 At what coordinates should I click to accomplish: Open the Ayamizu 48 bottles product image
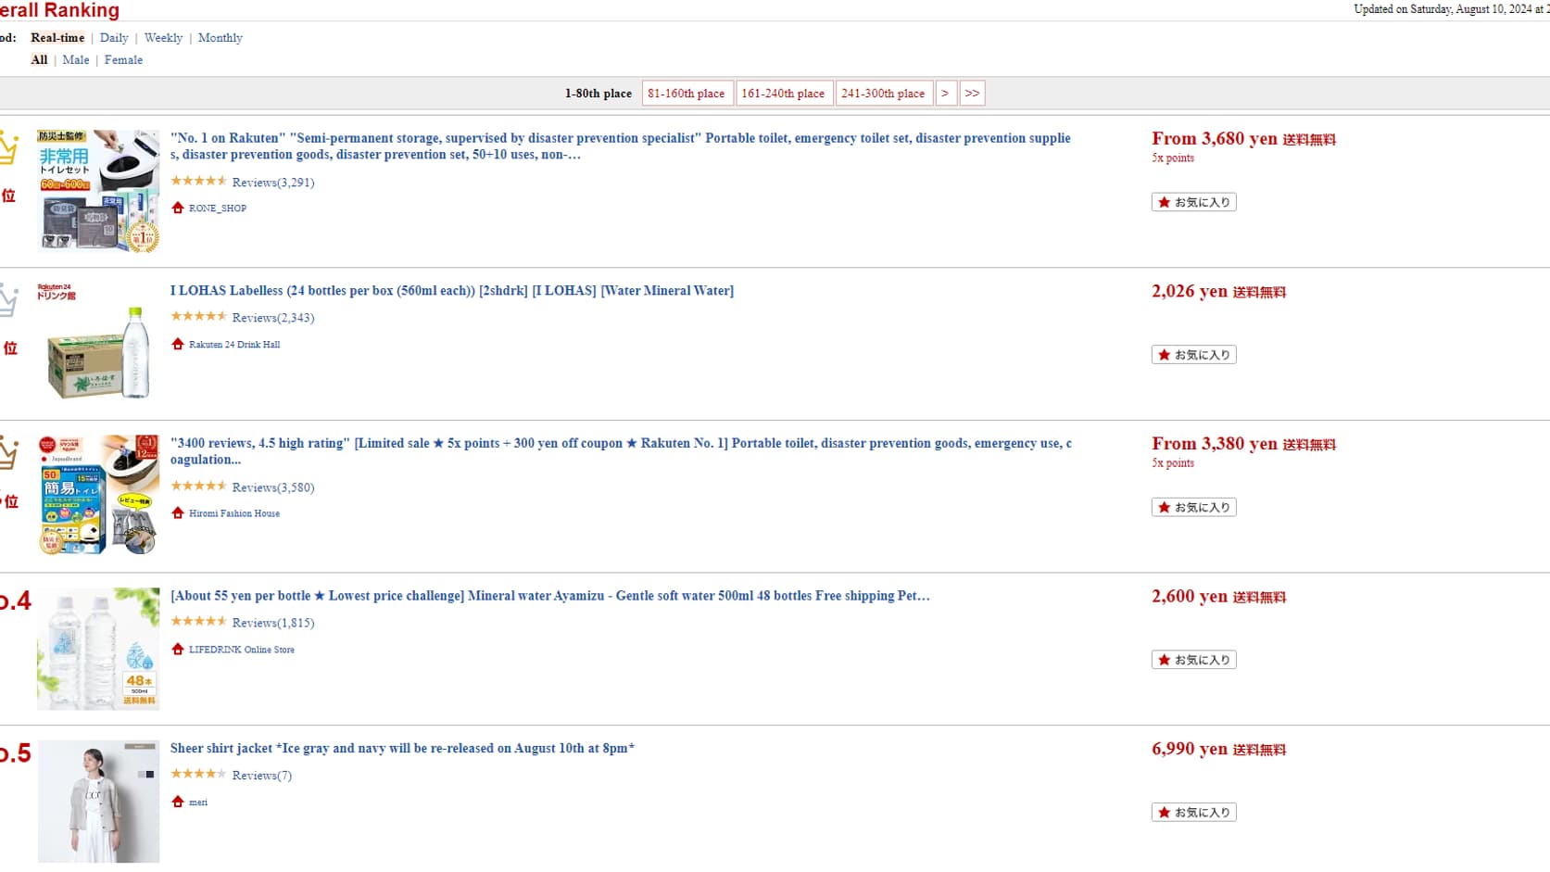coord(98,649)
